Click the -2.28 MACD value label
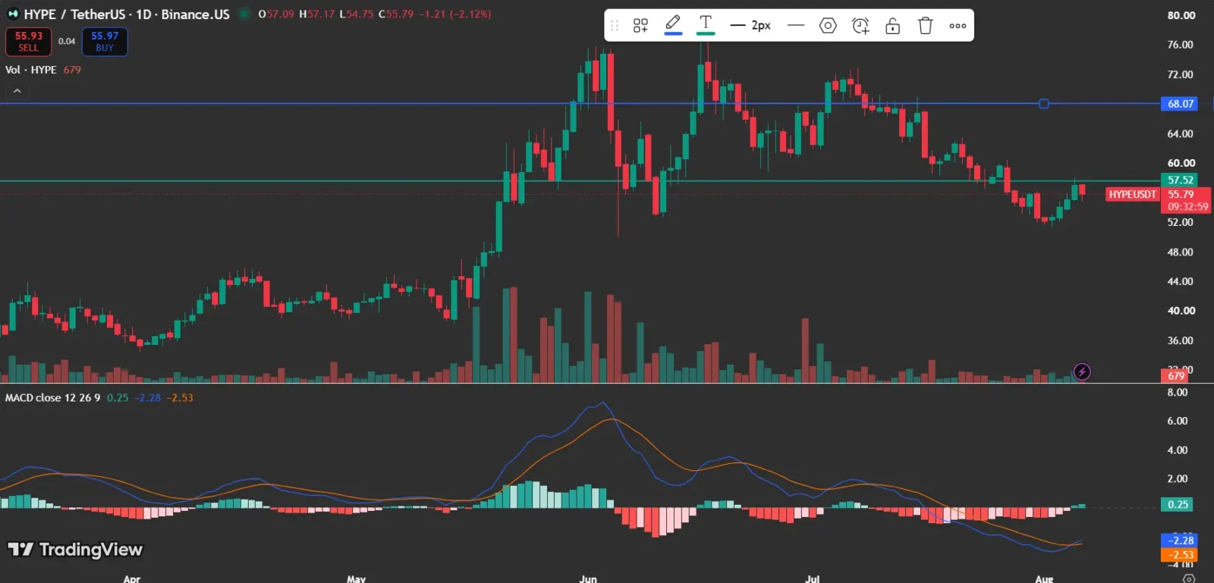Screen dimensions: 1214x583 (1180, 540)
